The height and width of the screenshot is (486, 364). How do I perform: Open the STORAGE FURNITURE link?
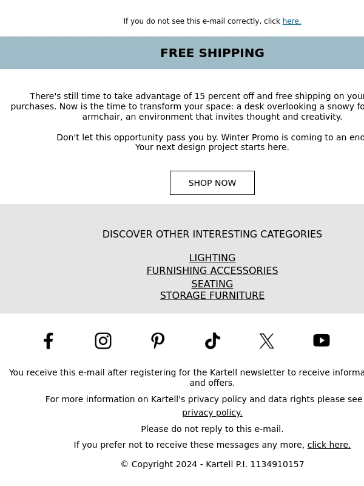212,295
